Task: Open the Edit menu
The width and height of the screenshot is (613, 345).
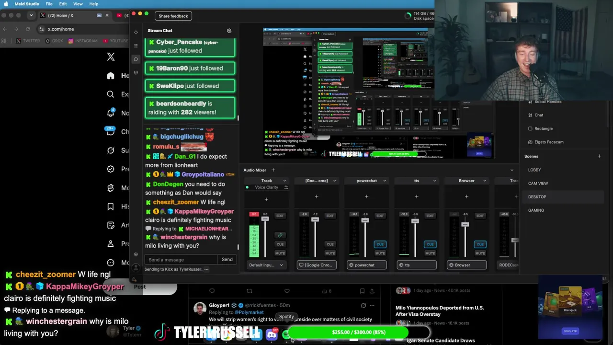Action: [x=63, y=4]
